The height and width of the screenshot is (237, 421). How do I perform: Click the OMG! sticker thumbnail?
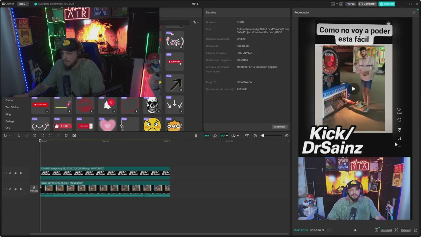(x=174, y=126)
